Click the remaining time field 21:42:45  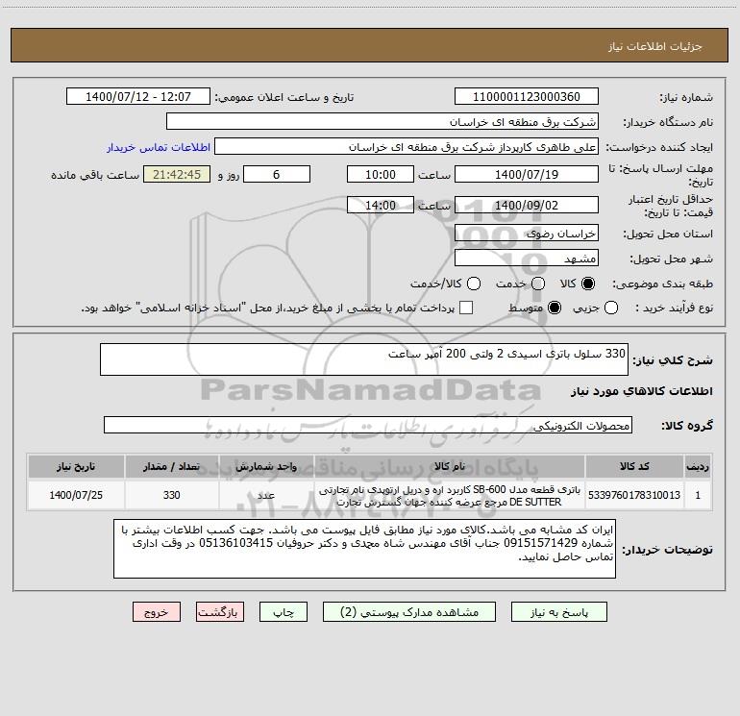(177, 175)
